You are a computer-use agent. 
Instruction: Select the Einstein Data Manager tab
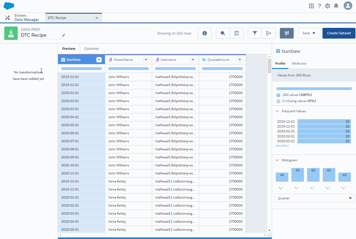(x=23, y=18)
